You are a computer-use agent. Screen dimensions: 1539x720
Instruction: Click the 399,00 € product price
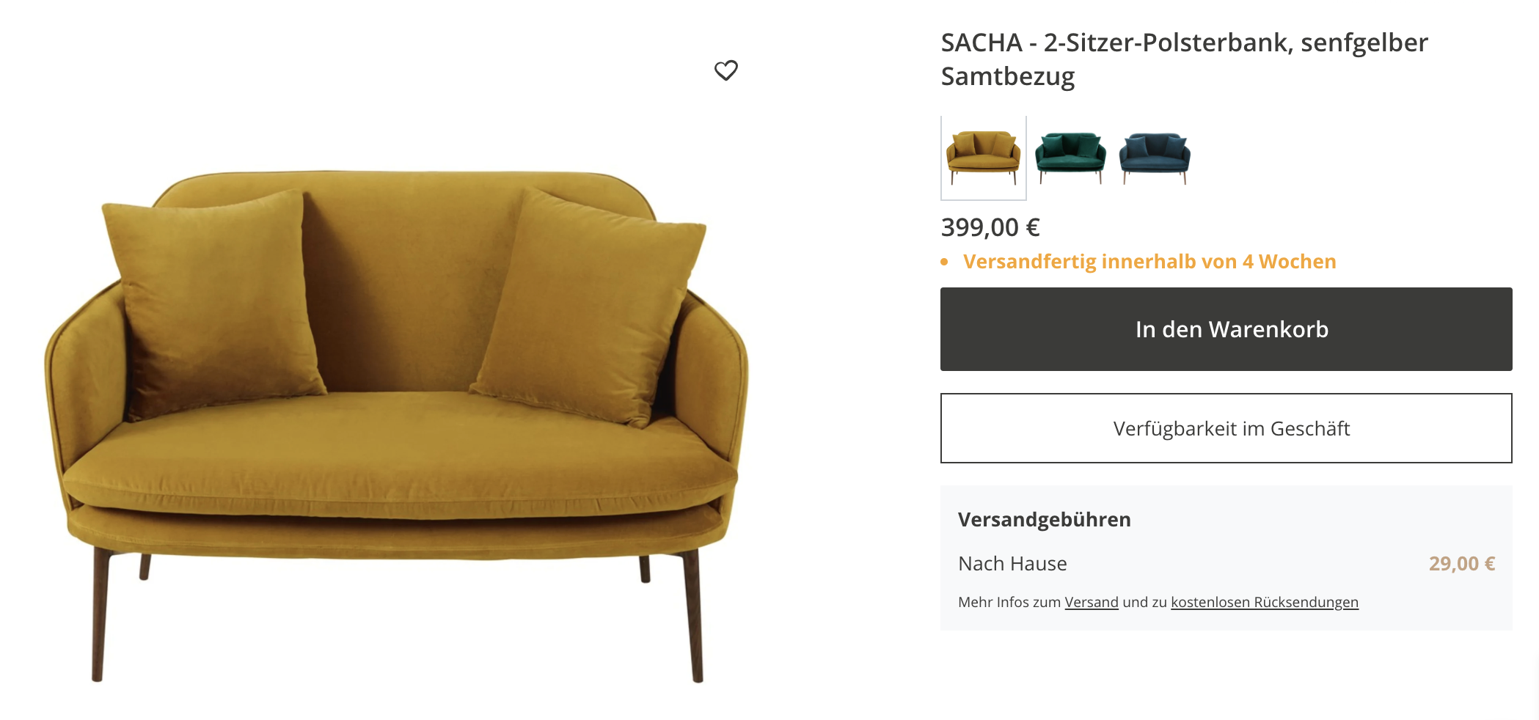pyautogui.click(x=990, y=227)
